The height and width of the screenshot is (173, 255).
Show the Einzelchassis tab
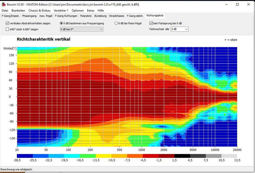[x=117, y=16]
